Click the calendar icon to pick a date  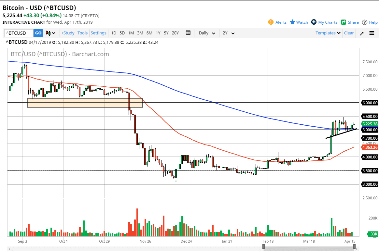pyautogui.click(x=188, y=33)
